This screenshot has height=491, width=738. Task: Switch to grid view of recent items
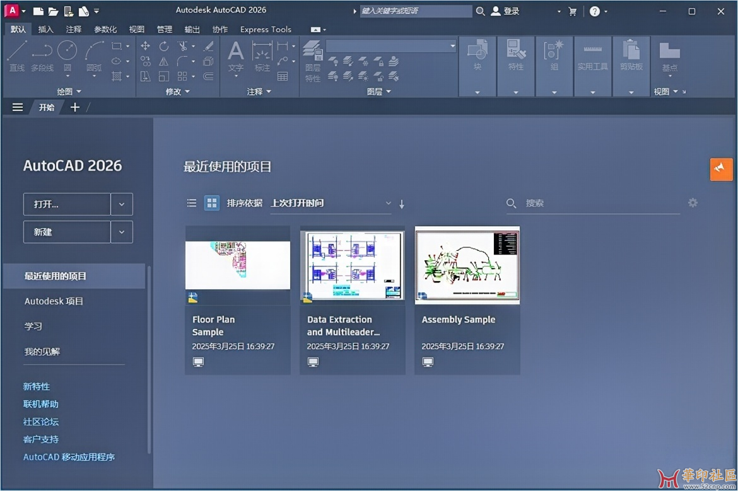pos(212,203)
